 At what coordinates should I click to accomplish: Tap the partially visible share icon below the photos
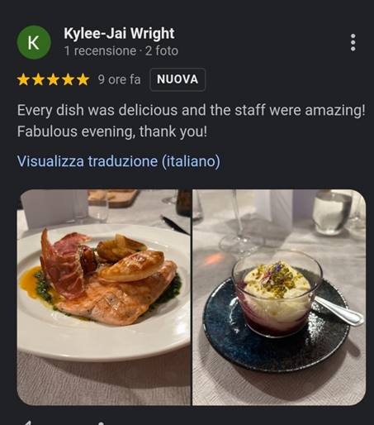[101, 423]
